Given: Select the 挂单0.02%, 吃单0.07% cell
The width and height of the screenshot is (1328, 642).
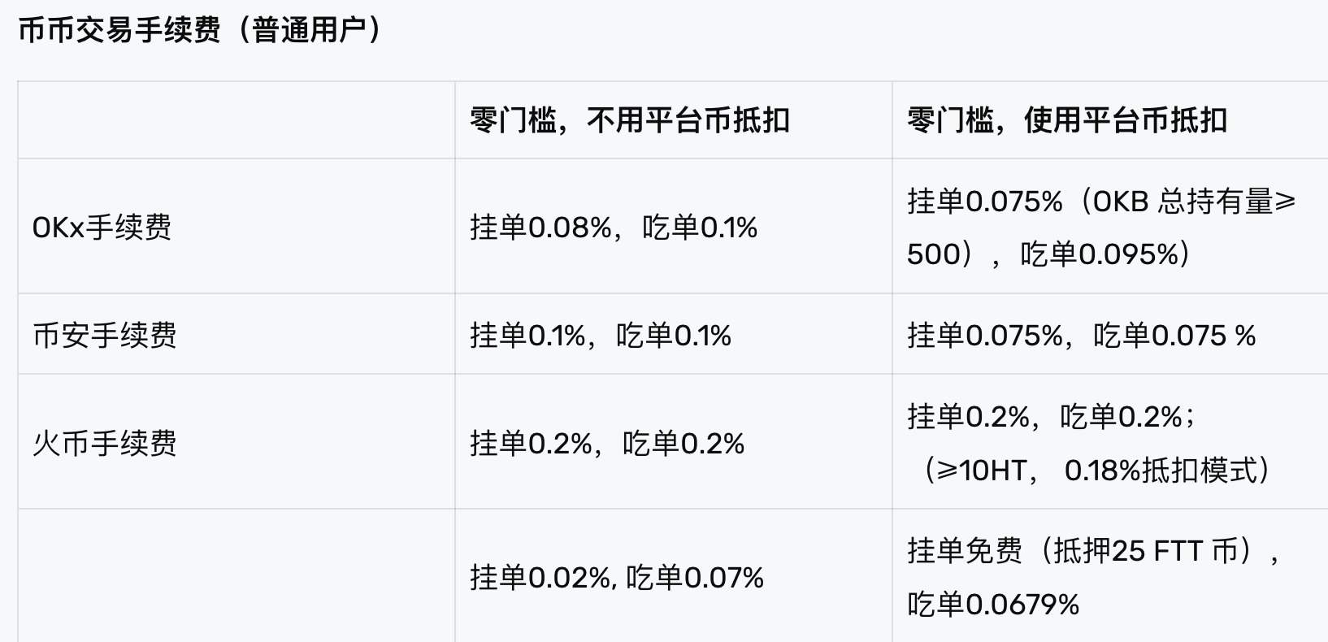Looking at the screenshot, I should click(x=617, y=577).
